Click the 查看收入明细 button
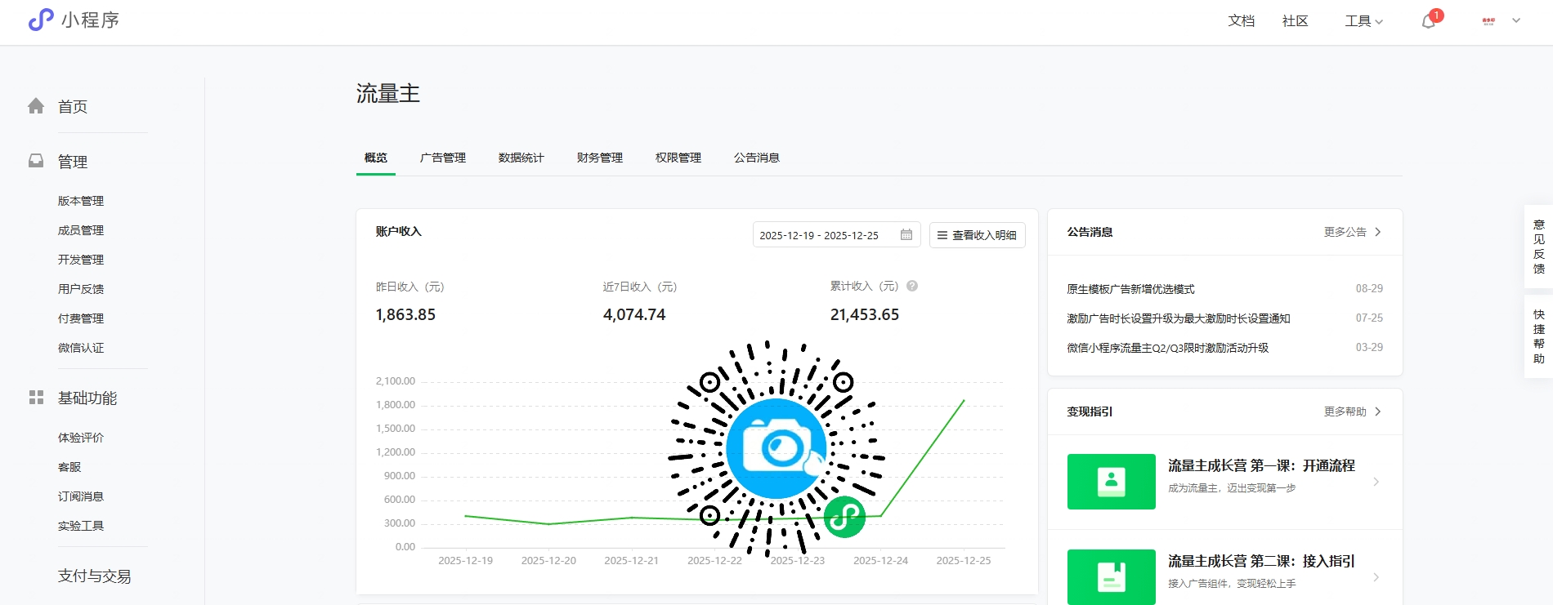Viewport: 1553px width, 605px height. [x=977, y=235]
